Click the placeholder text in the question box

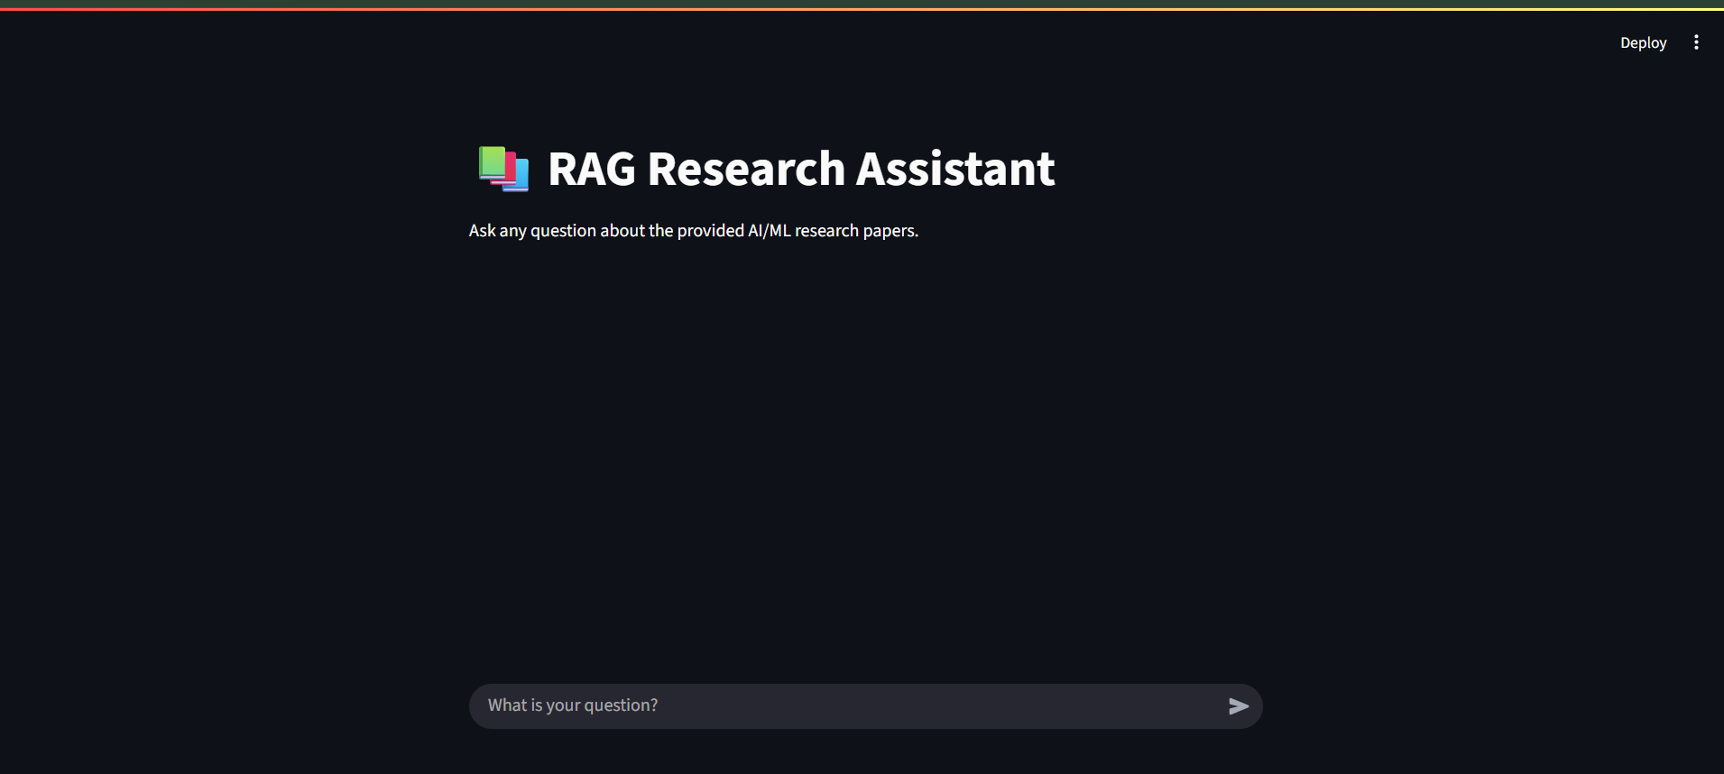(573, 705)
